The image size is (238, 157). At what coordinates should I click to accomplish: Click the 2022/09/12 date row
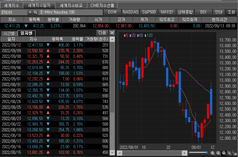55,45
